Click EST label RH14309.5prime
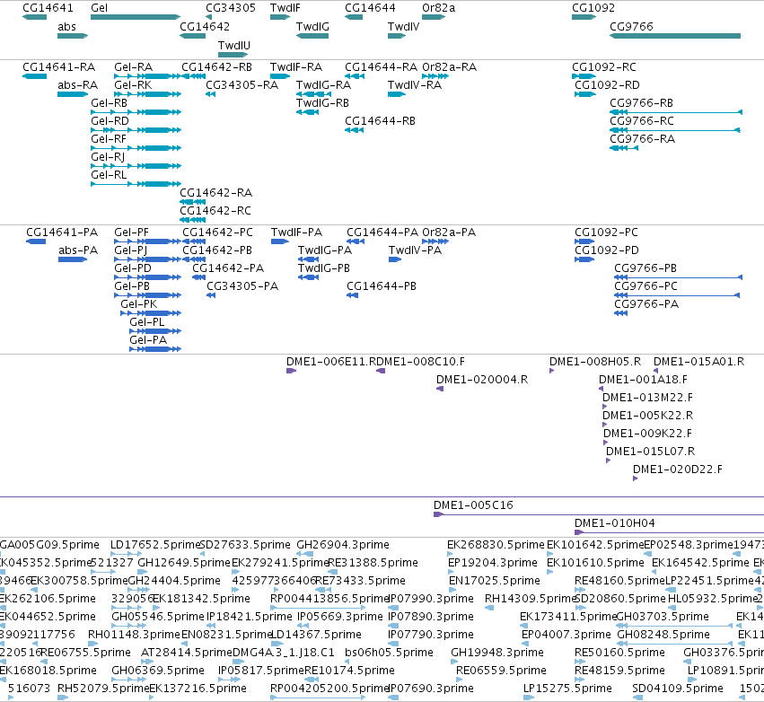The height and width of the screenshot is (702, 764). (x=531, y=598)
